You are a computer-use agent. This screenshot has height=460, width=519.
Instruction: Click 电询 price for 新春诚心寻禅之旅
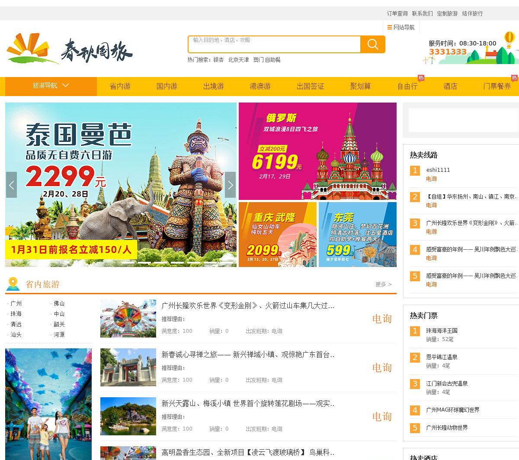click(x=382, y=367)
